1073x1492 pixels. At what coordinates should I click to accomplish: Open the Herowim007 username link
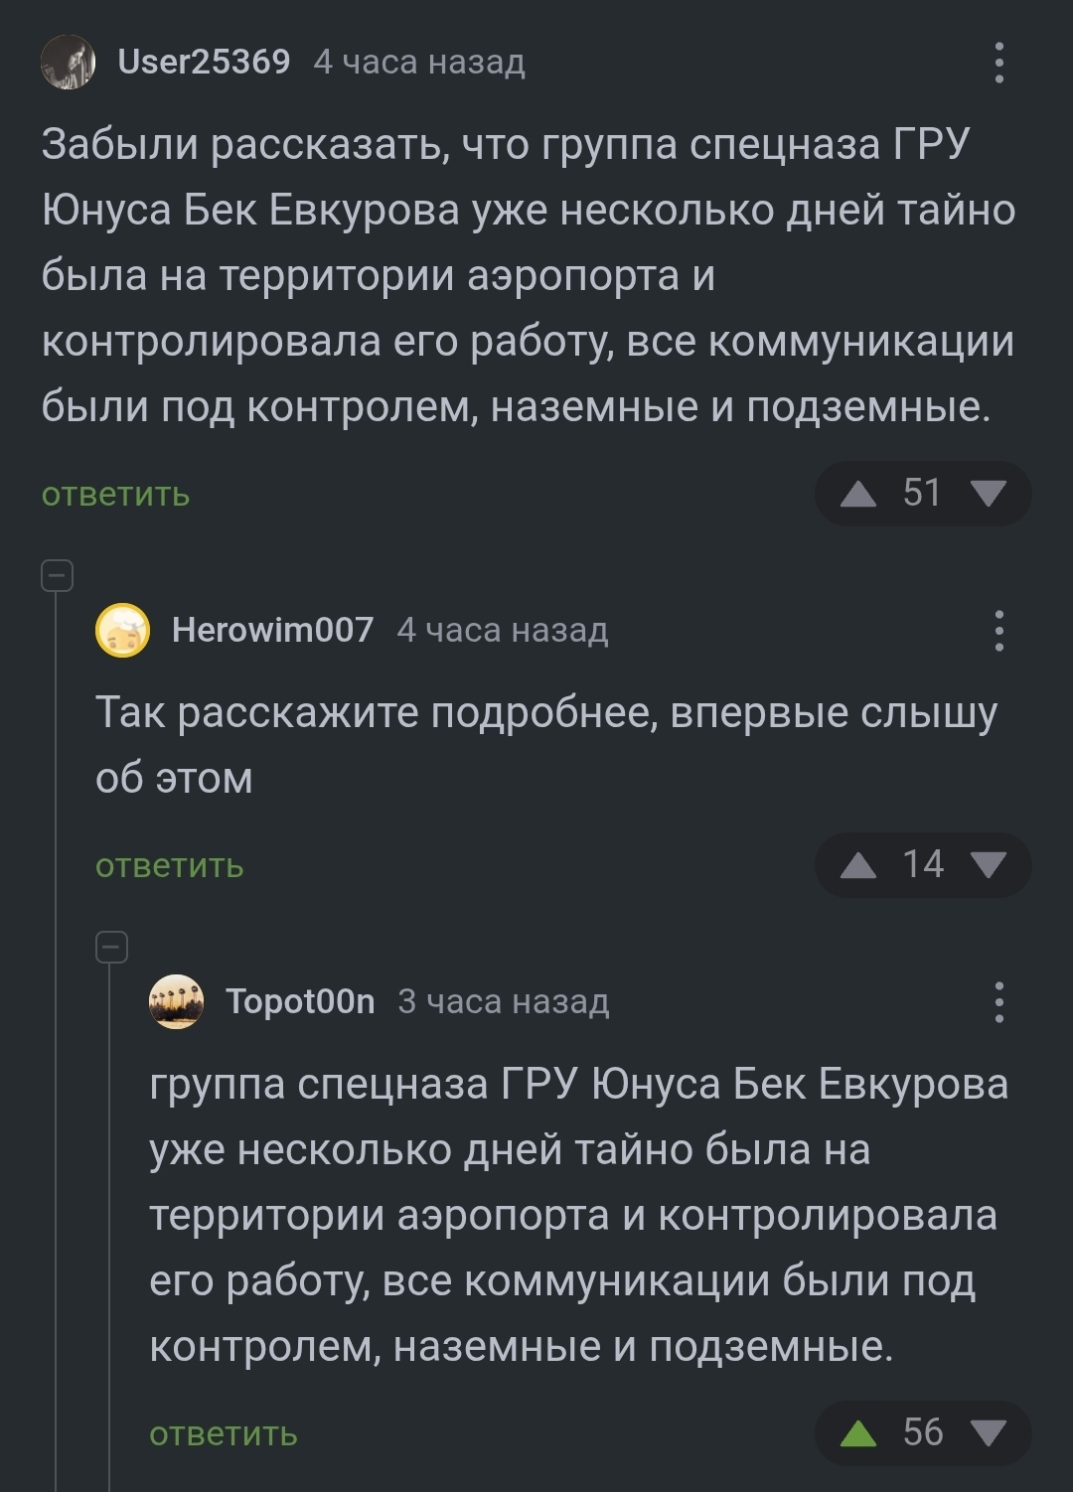click(x=272, y=630)
